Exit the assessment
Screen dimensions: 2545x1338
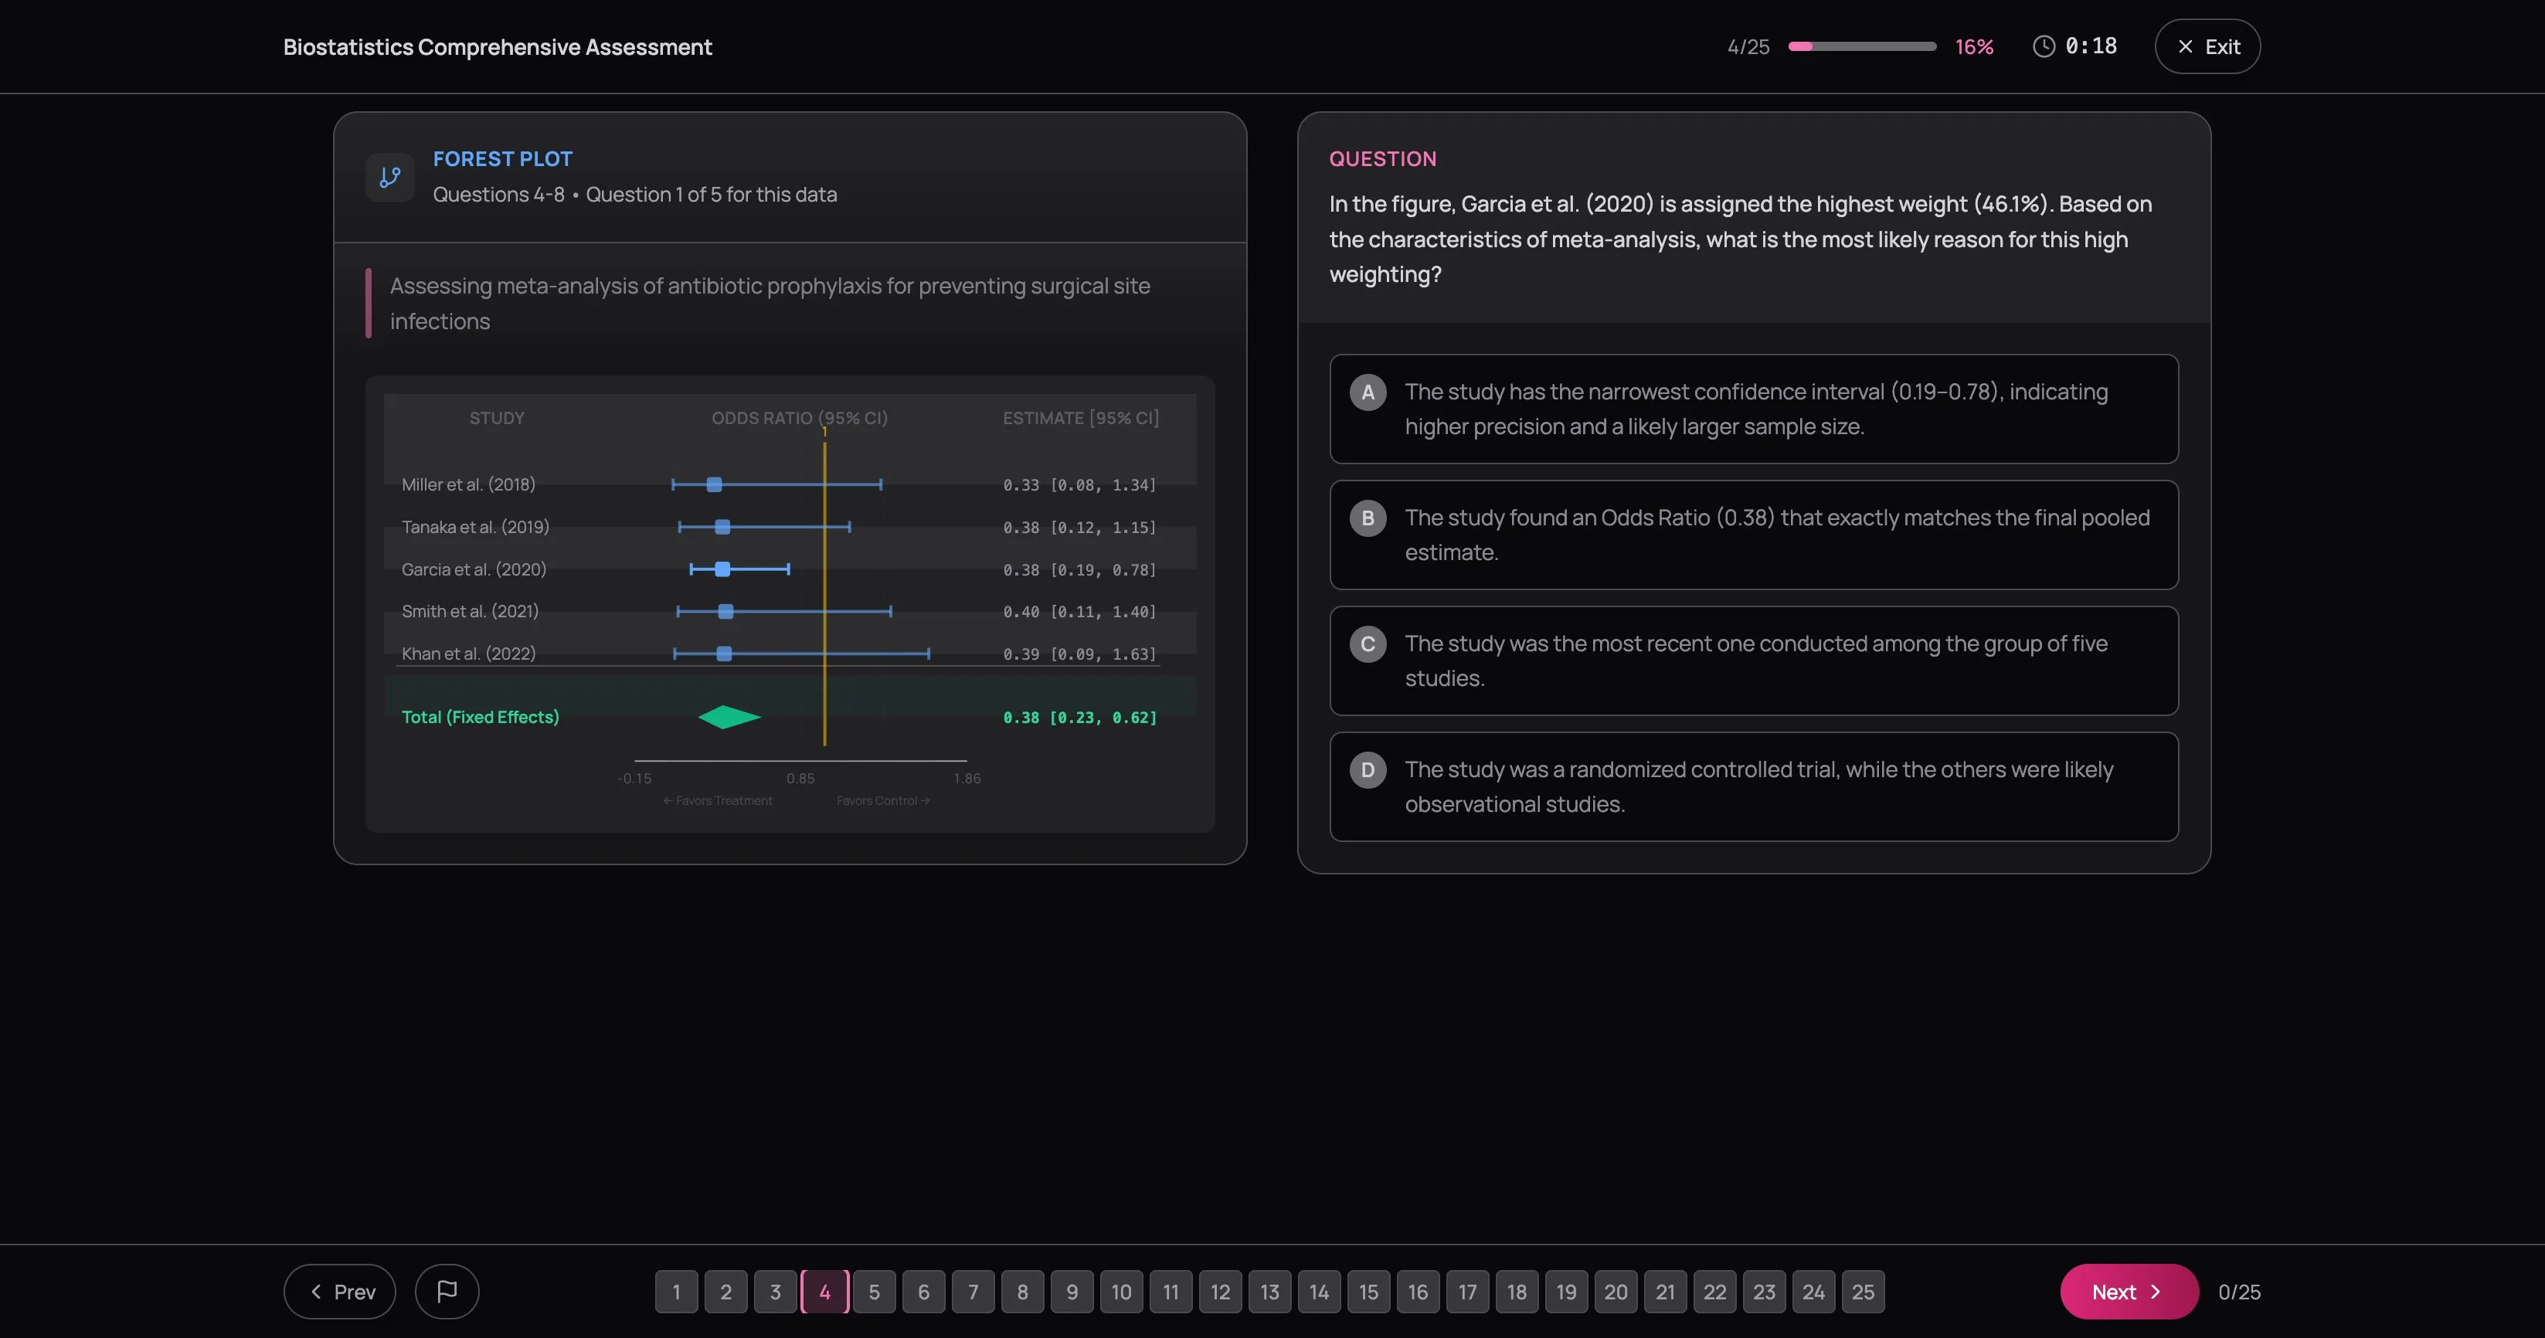pyautogui.click(x=2207, y=46)
